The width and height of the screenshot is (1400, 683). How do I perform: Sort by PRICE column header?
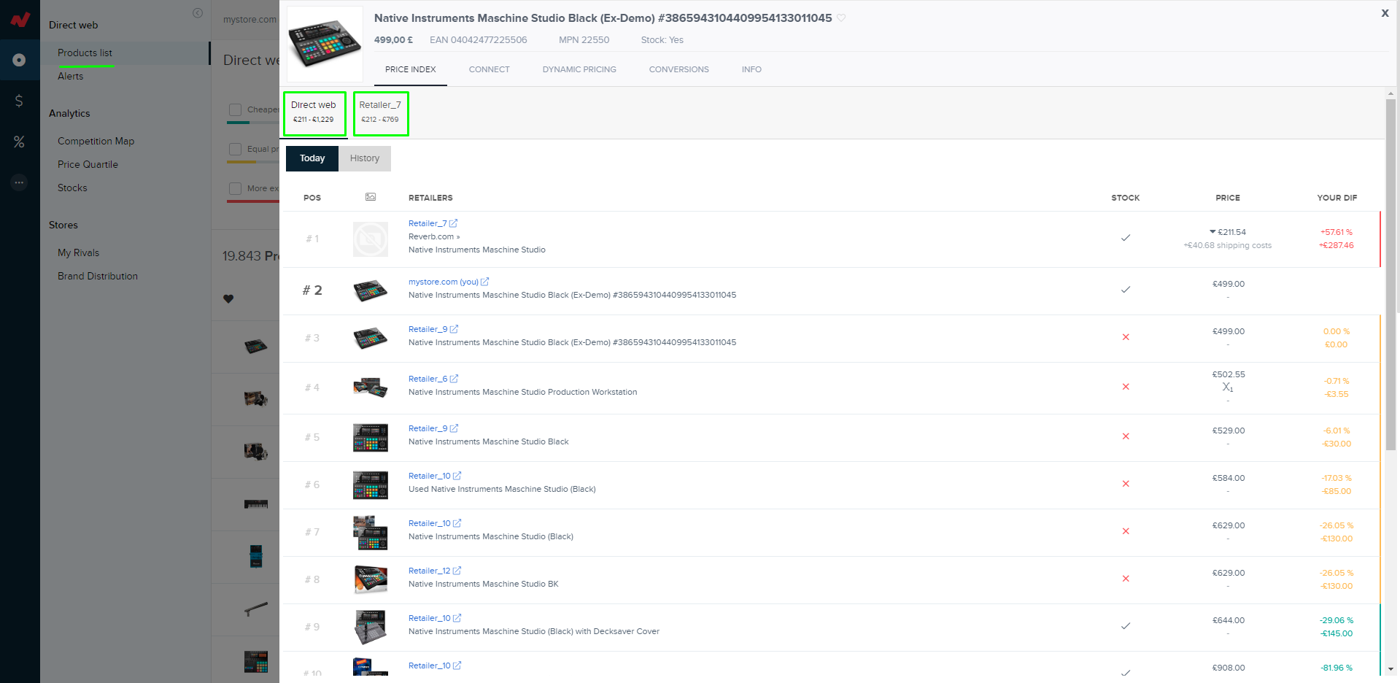[x=1228, y=198]
